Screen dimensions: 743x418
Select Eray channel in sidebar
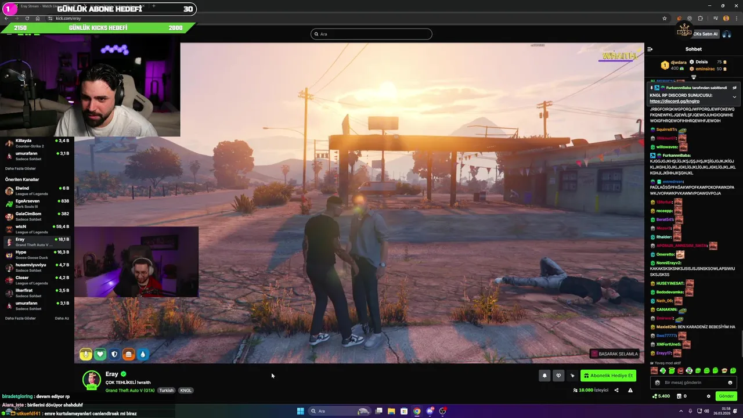tap(37, 242)
